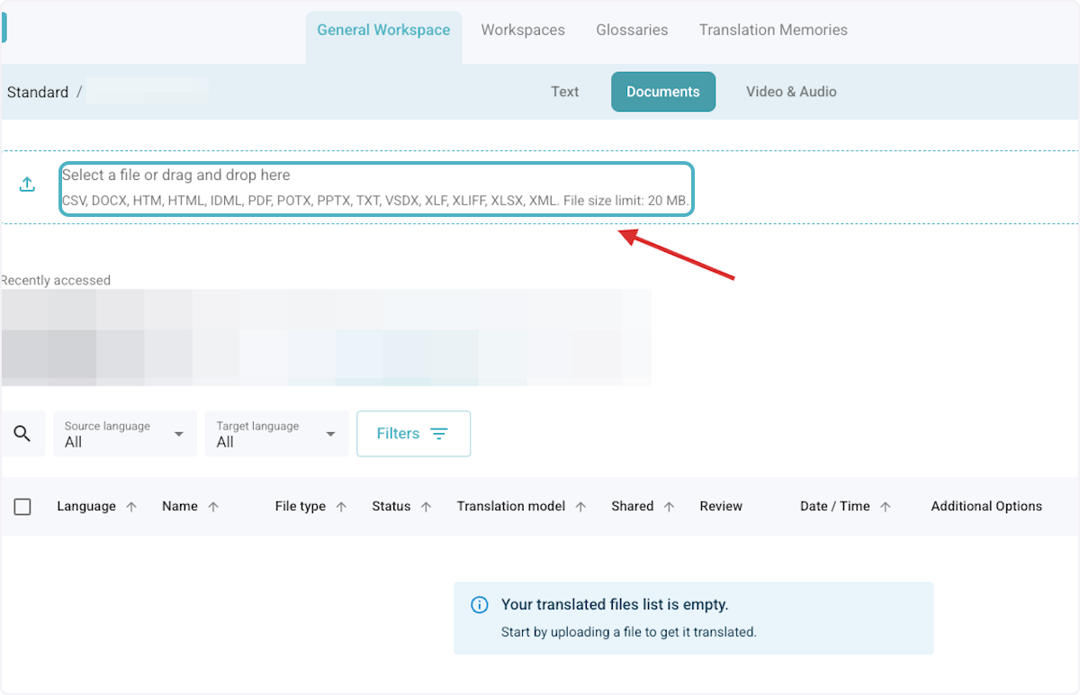Check the select-all files checkbox
1080x695 pixels.
(x=22, y=507)
